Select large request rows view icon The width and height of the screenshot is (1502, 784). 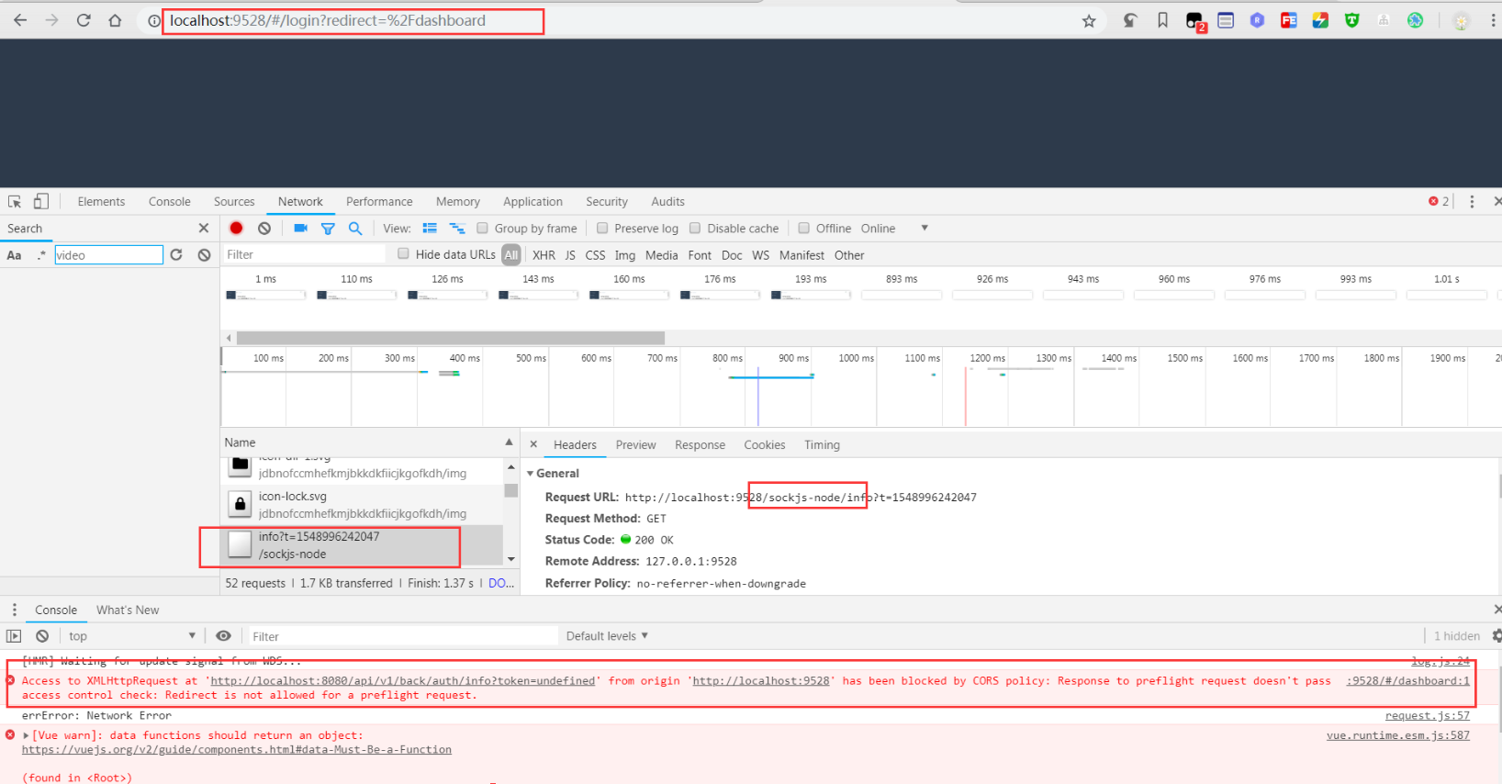click(430, 228)
